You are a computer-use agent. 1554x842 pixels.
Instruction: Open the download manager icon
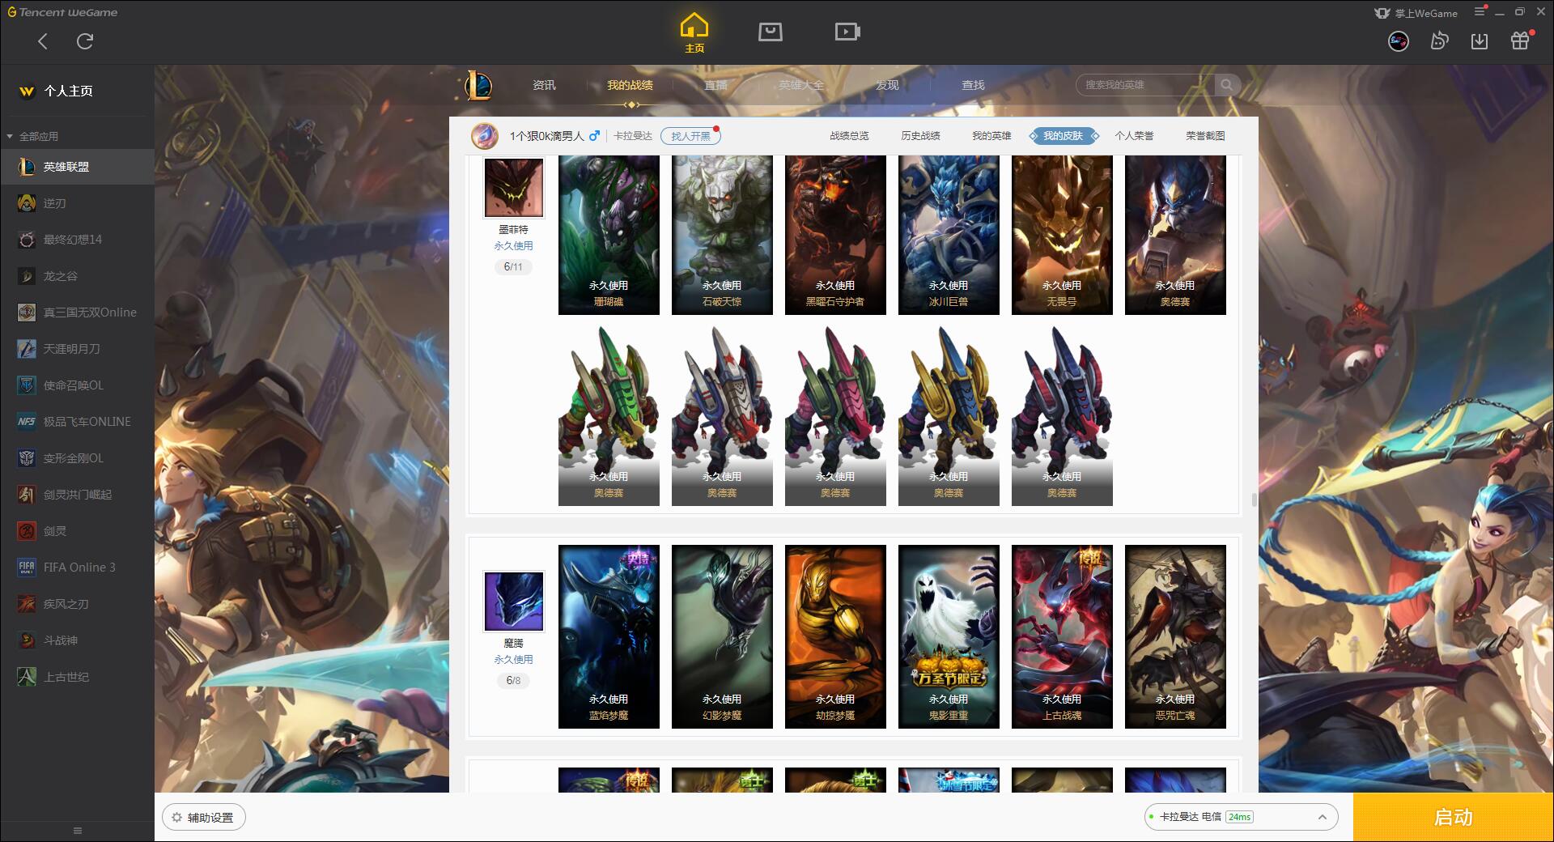point(1480,40)
